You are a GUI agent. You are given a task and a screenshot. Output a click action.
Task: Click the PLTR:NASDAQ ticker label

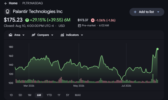coord(32,3)
